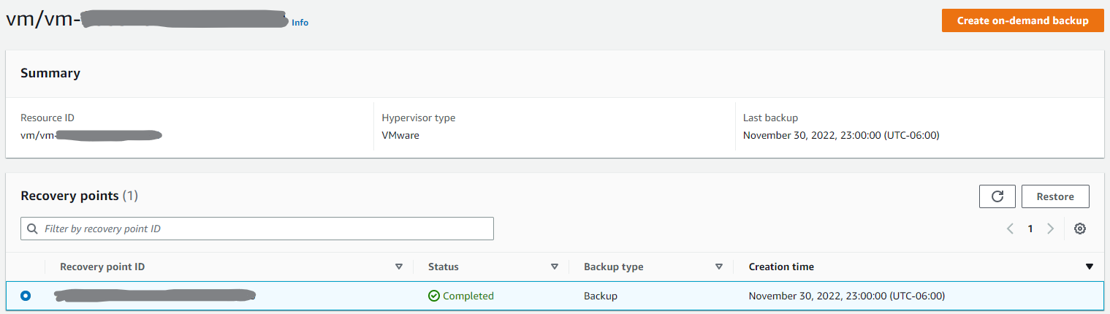Click the magnifier icon in filter box
Image resolution: width=1110 pixels, height=314 pixels.
(x=32, y=229)
